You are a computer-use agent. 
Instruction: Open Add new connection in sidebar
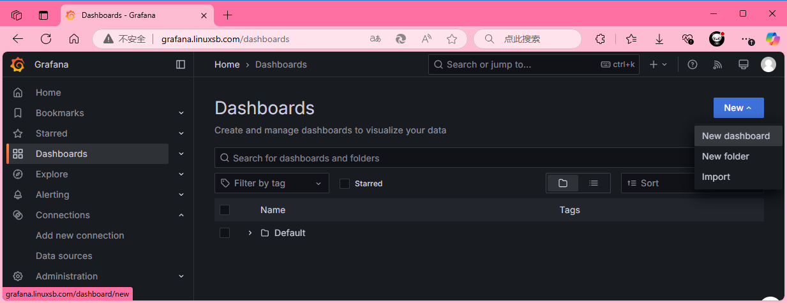click(80, 235)
